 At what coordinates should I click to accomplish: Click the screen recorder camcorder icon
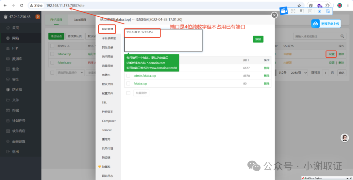[x=284, y=11]
